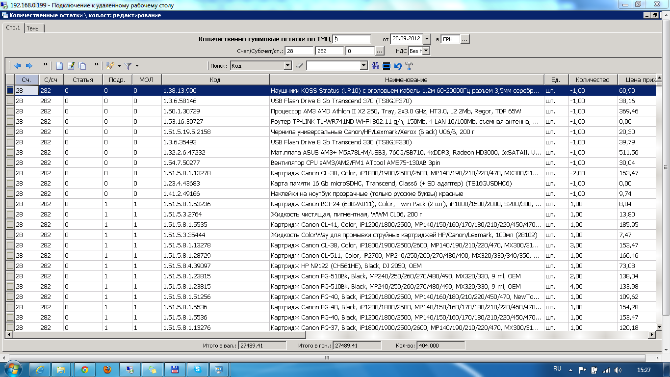Sort by the Количество column header
This screenshot has height=377, width=670.
pos(593,80)
